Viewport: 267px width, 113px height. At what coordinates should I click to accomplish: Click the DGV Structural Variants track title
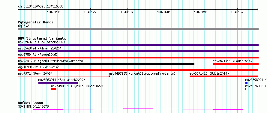[x=42, y=38]
